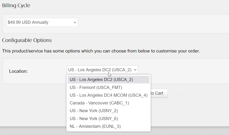The height and width of the screenshot is (135, 229).
Task: Choose Canada - Vancouver (CABC_1) option
Action: click(x=99, y=103)
